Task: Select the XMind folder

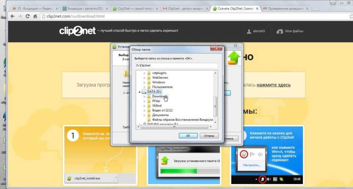Action: pyautogui.click(x=157, y=106)
